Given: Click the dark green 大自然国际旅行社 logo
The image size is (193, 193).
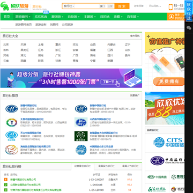Looking at the screenshot, I should tap(81, 136).
